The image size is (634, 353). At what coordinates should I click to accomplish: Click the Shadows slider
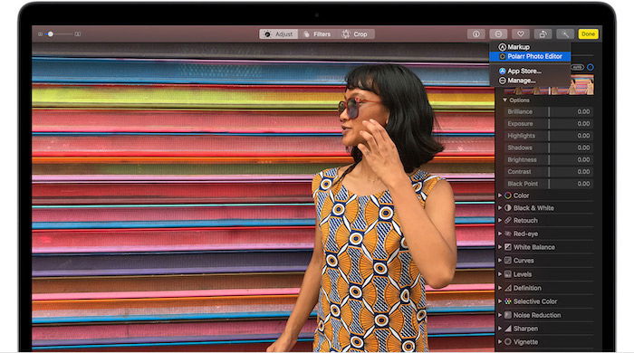coord(549,148)
